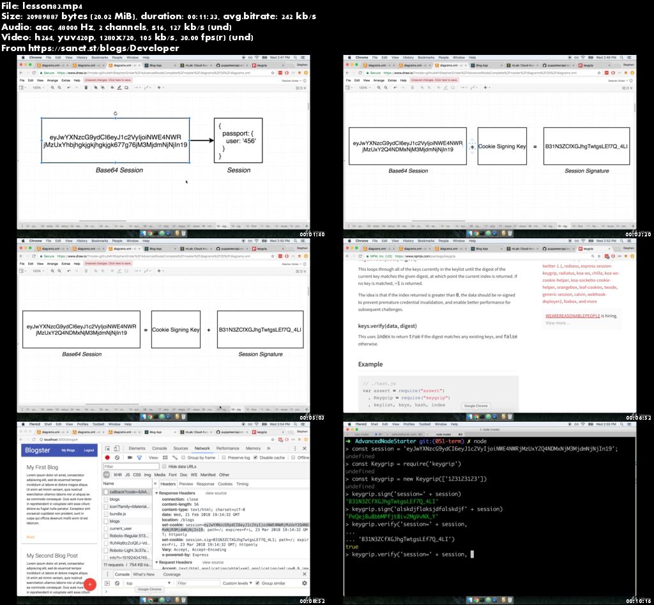Expand the more DevTools tabs chevron
Image resolution: width=654 pixels, height=605 pixels.
(x=268, y=448)
